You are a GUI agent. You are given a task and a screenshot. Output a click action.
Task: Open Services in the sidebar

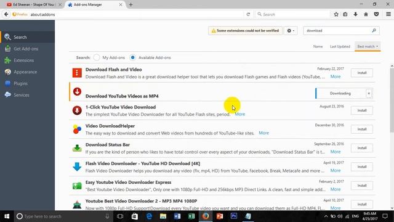click(x=27, y=95)
